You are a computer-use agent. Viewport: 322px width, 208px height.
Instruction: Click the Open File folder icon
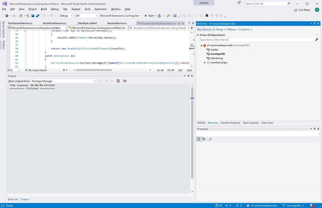point(28,16)
